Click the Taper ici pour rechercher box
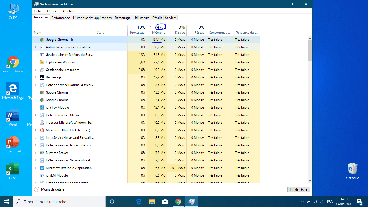The width and height of the screenshot is (368, 207). tap(59, 202)
